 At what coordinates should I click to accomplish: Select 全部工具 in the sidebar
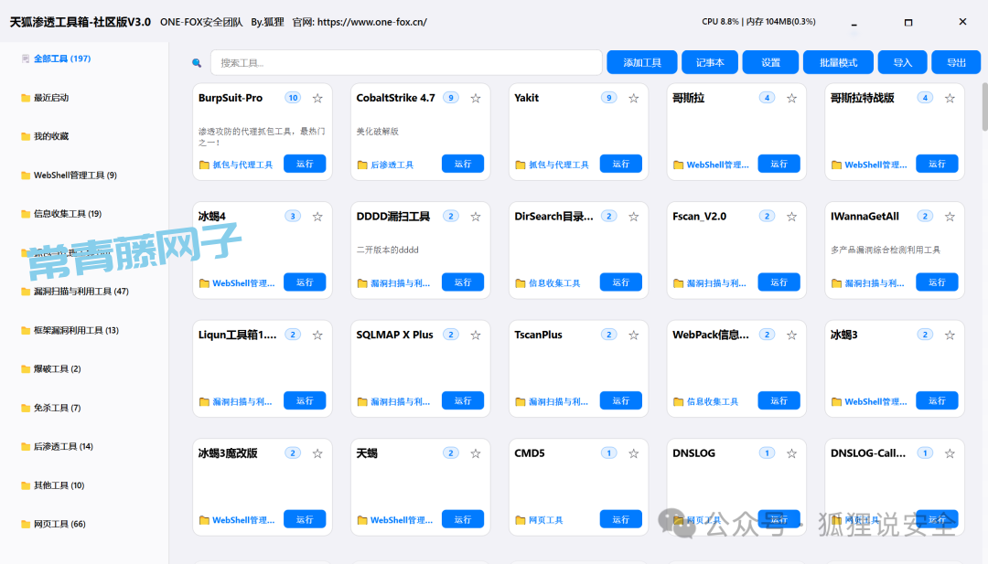tap(55, 58)
